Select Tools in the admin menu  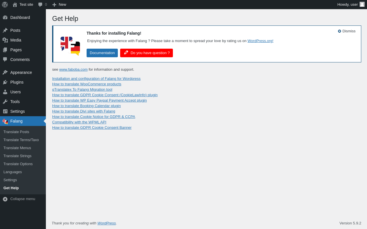pos(23,102)
